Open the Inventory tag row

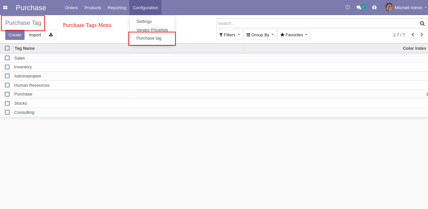pyautogui.click(x=214, y=67)
